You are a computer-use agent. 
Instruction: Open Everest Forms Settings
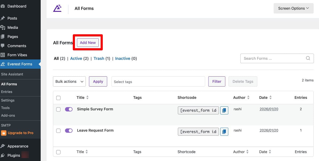pos(8,100)
